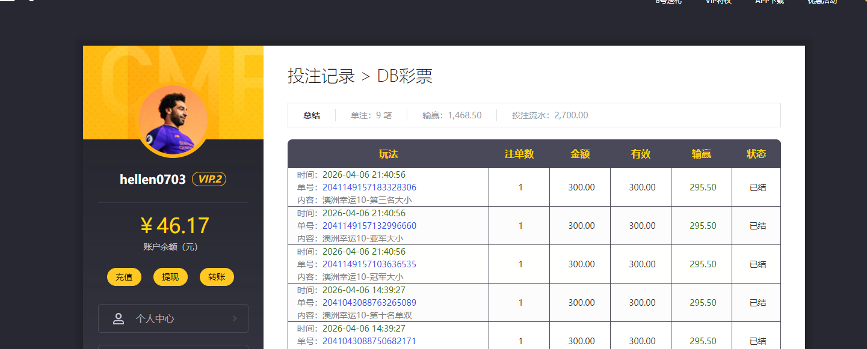Click DB彩票 in the breadcrumb
The image size is (867, 349).
pyautogui.click(x=404, y=76)
